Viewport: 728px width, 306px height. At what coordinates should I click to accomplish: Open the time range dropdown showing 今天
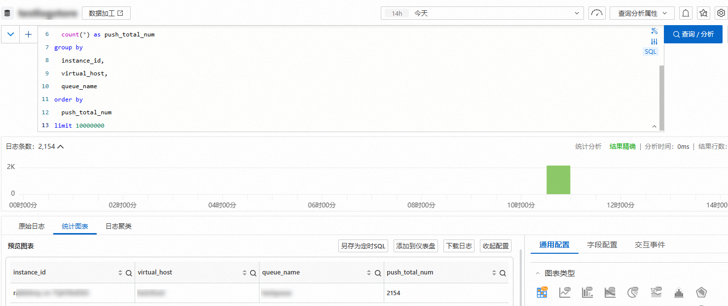point(482,13)
